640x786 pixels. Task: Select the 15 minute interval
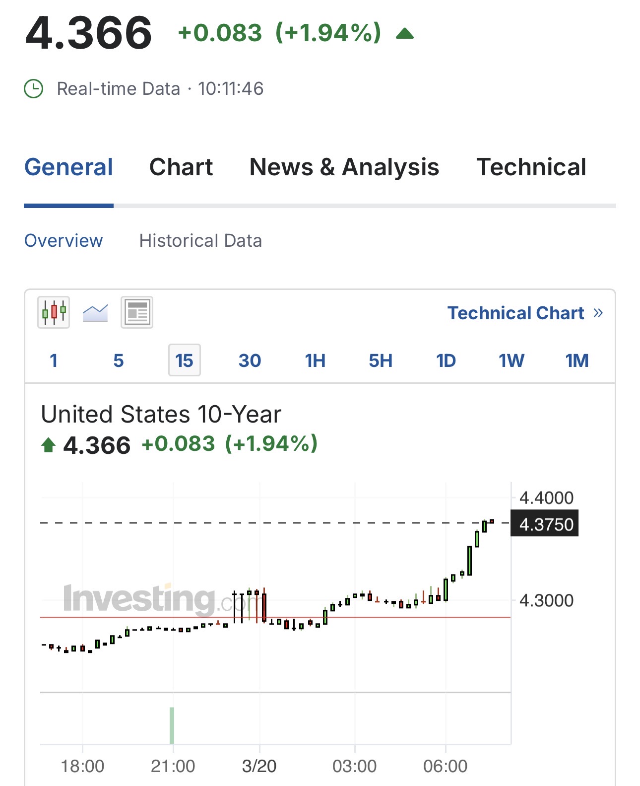(185, 360)
